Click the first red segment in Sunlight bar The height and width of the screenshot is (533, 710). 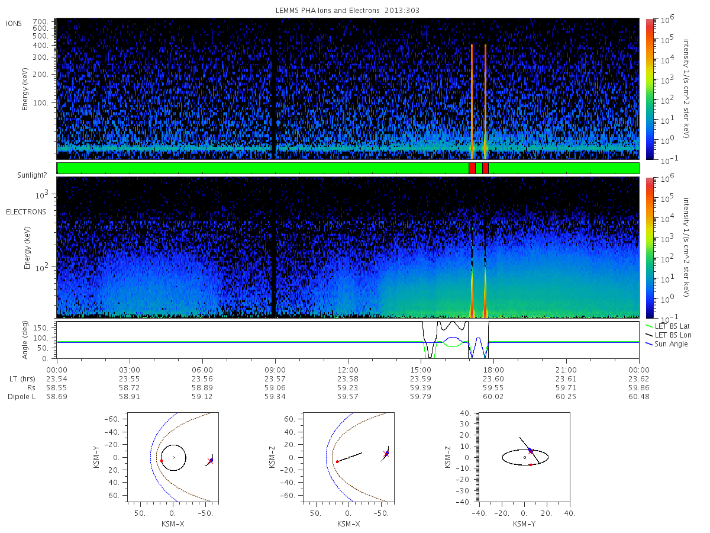pyautogui.click(x=472, y=168)
